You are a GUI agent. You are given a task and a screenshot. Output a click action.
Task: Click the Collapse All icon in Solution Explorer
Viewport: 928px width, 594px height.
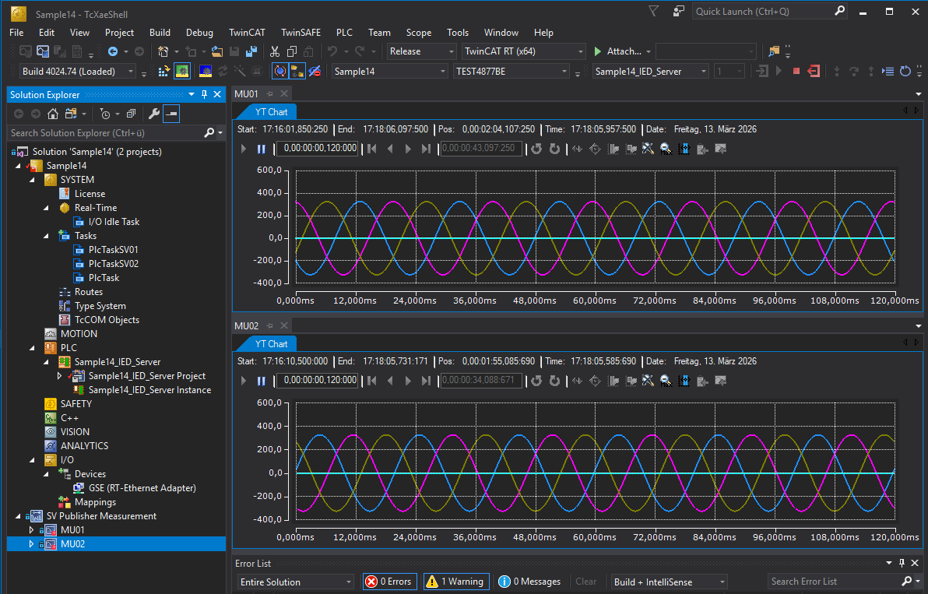coord(131,114)
